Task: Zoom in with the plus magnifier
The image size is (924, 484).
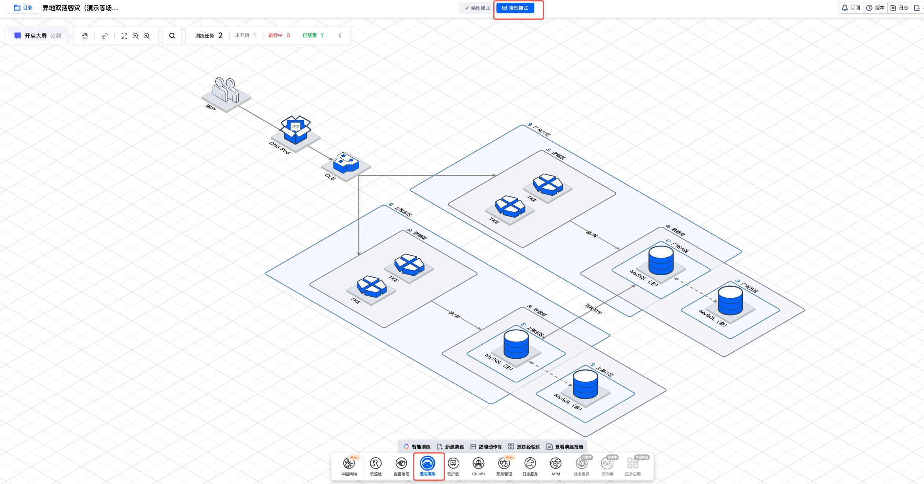Action: 146,36
